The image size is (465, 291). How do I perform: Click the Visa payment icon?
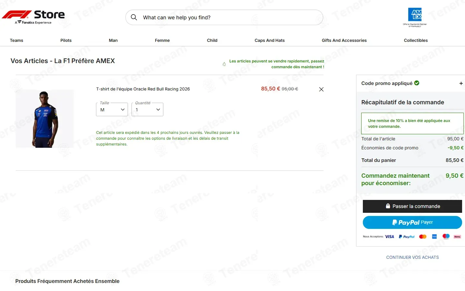tap(390, 237)
